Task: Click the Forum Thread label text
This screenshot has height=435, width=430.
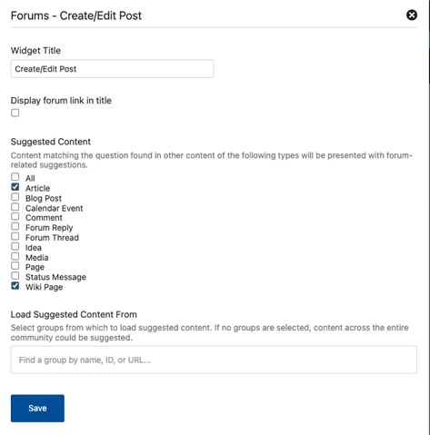Action: (52, 238)
